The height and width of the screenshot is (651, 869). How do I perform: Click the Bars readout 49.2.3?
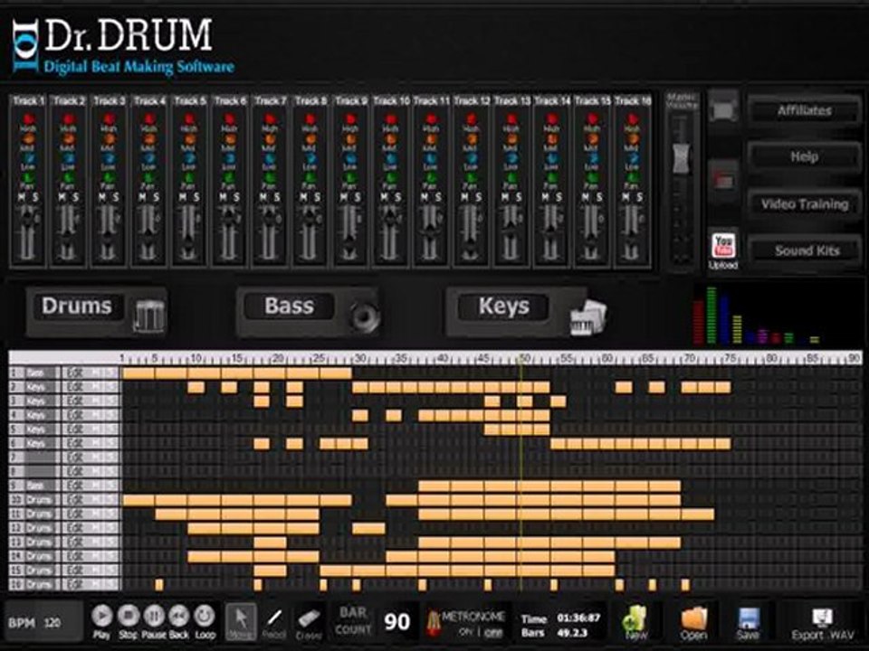[572, 632]
